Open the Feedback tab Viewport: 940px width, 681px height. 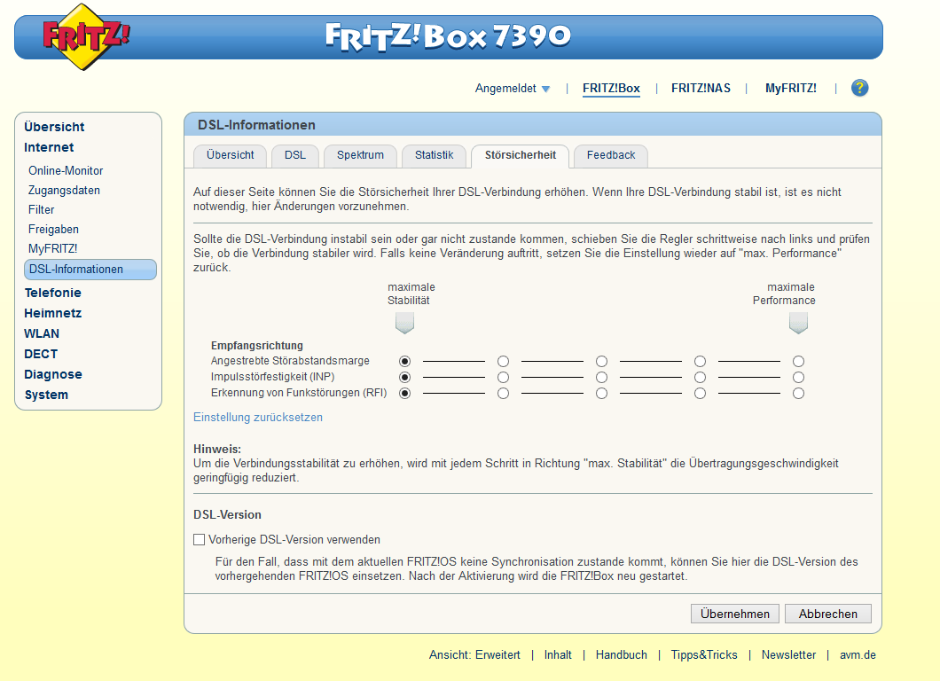tap(611, 155)
